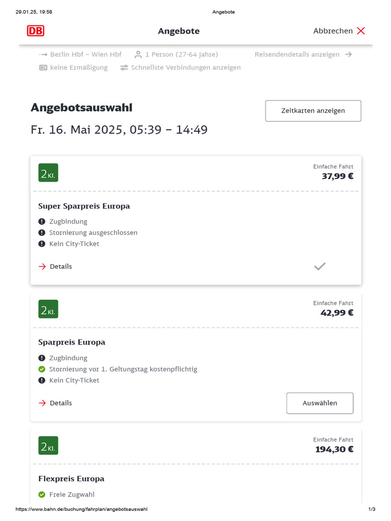Click the filter sliders icon for Schnellste Verbindungen
This screenshot has width=391, height=521.
tap(124, 68)
